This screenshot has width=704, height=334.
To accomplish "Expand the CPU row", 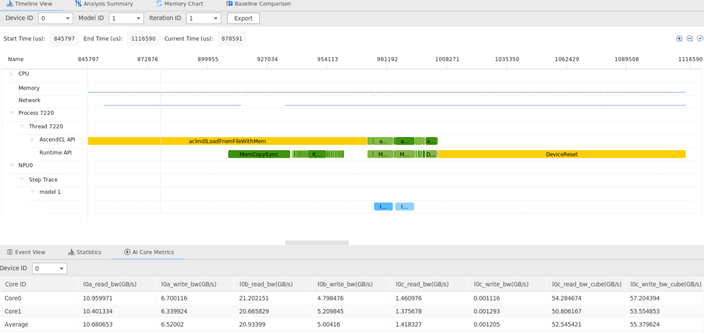I will (12, 74).
